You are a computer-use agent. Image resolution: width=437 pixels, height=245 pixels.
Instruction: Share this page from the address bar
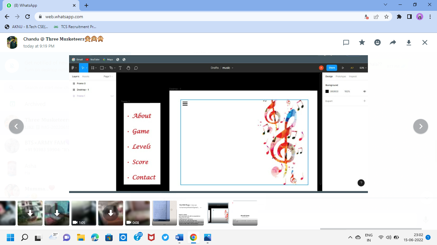377,17
